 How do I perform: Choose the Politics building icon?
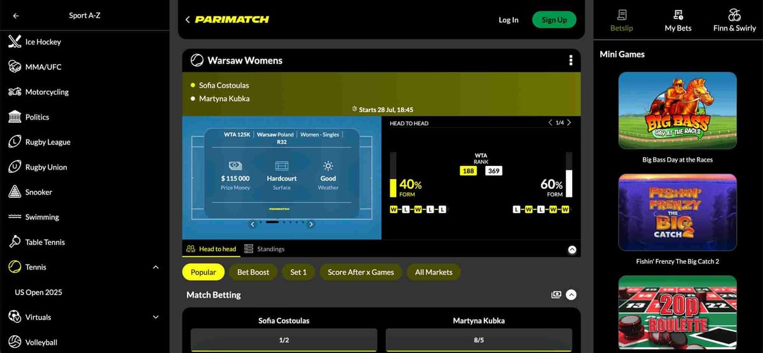tap(15, 117)
